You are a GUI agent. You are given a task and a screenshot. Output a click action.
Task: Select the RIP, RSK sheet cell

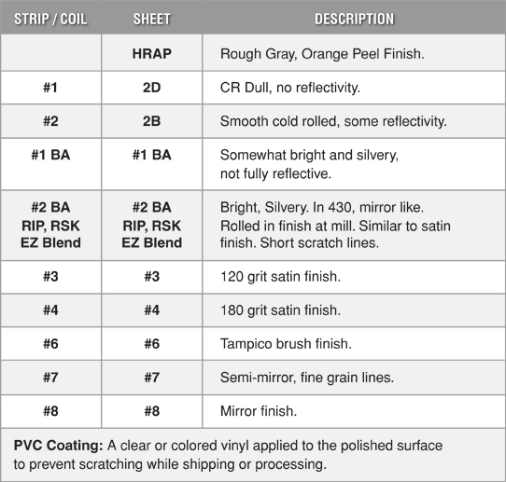[152, 226]
